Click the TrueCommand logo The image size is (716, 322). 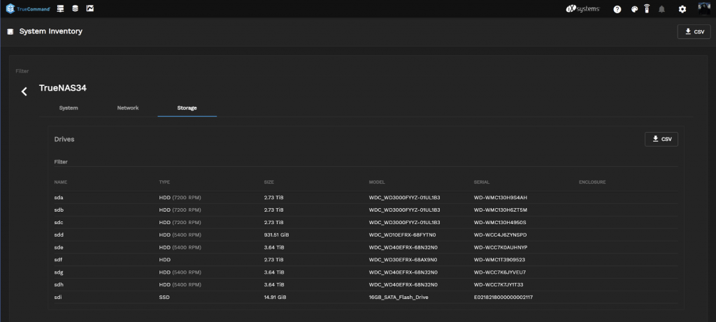tap(28, 8)
